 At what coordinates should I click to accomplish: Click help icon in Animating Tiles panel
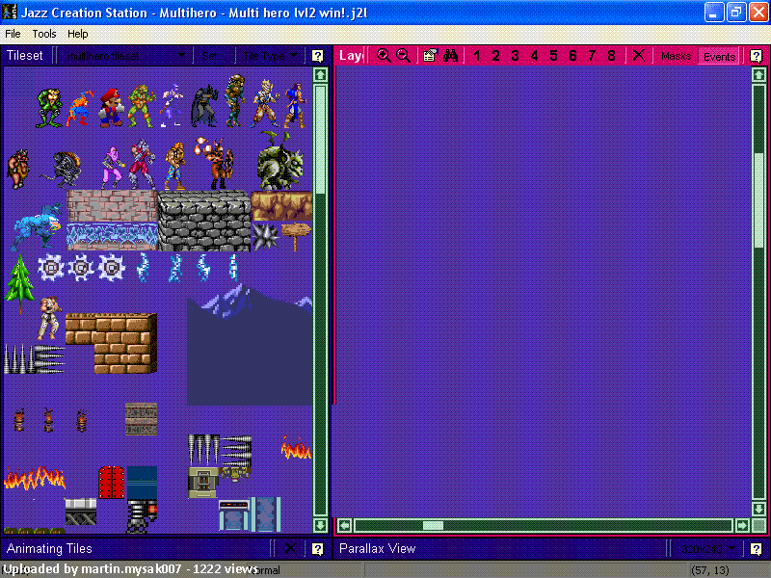point(318,548)
